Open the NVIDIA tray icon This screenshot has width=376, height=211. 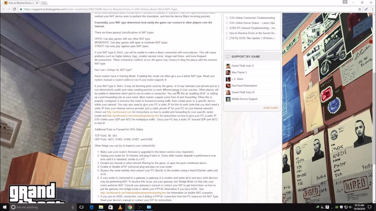click(x=336, y=207)
